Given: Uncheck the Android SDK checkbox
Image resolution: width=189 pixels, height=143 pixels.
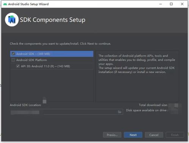Looking at the screenshot, I should pos(13,53).
